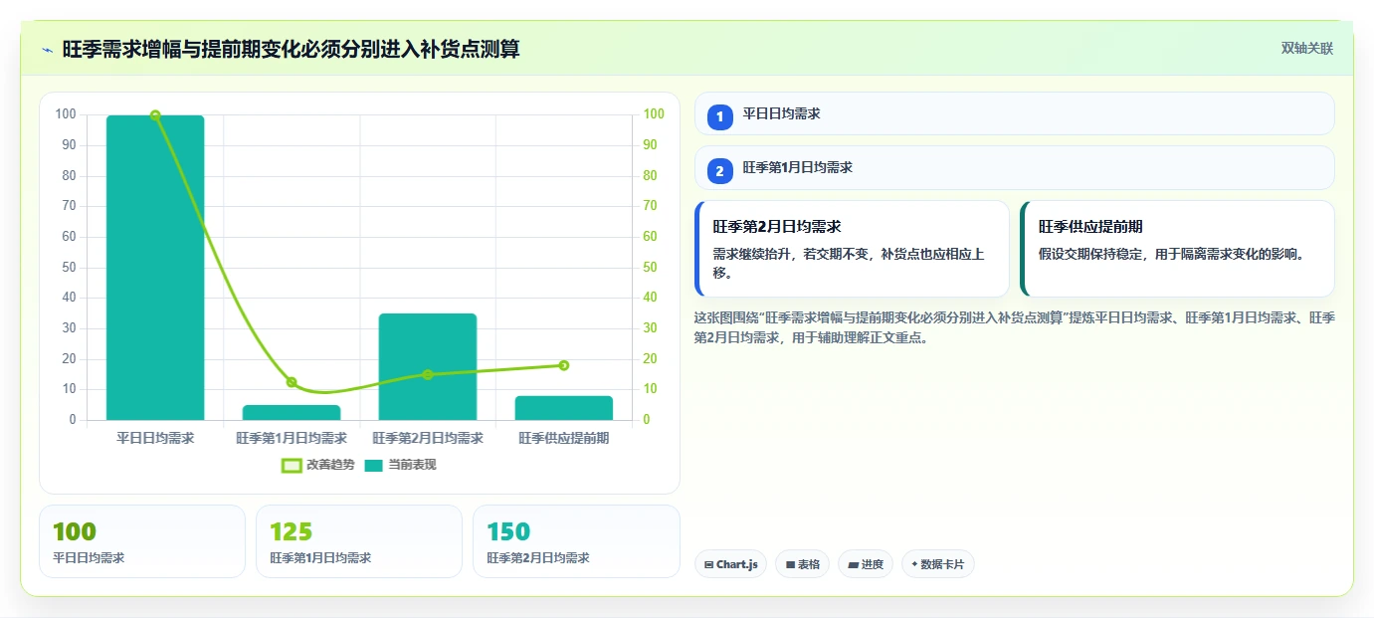Click the 平日日均需求 bar in the chart
Image resolution: width=1374 pixels, height=618 pixels.
click(x=155, y=268)
